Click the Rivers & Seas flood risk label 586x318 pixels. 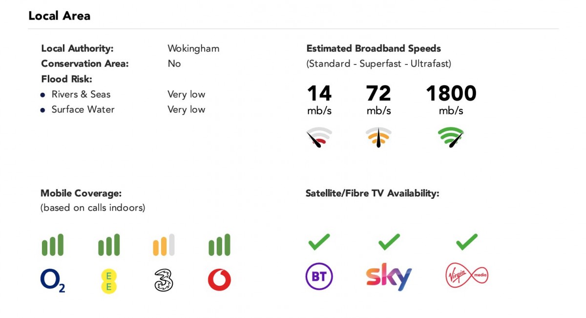pyautogui.click(x=81, y=94)
